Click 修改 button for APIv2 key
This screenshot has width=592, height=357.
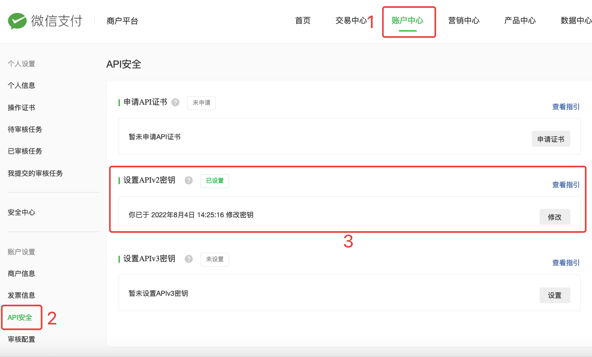pos(554,217)
